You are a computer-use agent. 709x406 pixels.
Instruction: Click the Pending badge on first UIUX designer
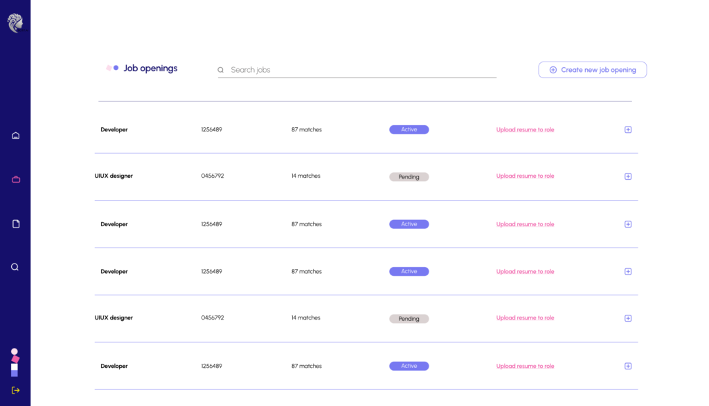coord(409,177)
